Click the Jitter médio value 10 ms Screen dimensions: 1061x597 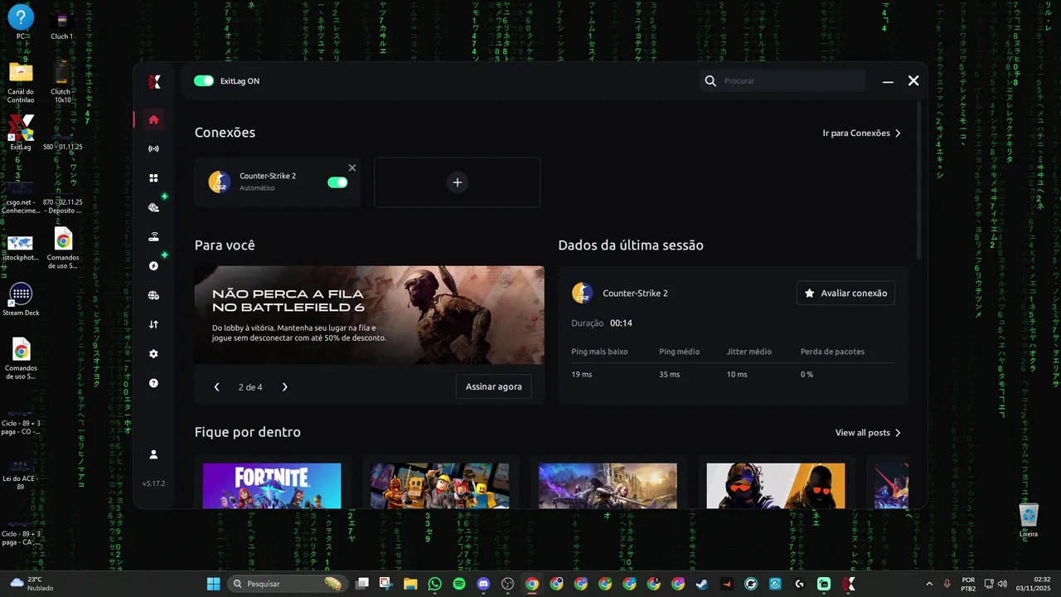[x=736, y=375]
